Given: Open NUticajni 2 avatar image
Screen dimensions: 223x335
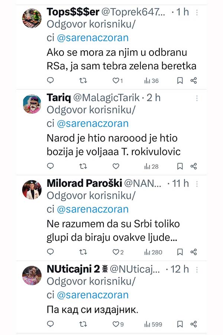Looking at the screenshot, I should [x=32, y=276].
